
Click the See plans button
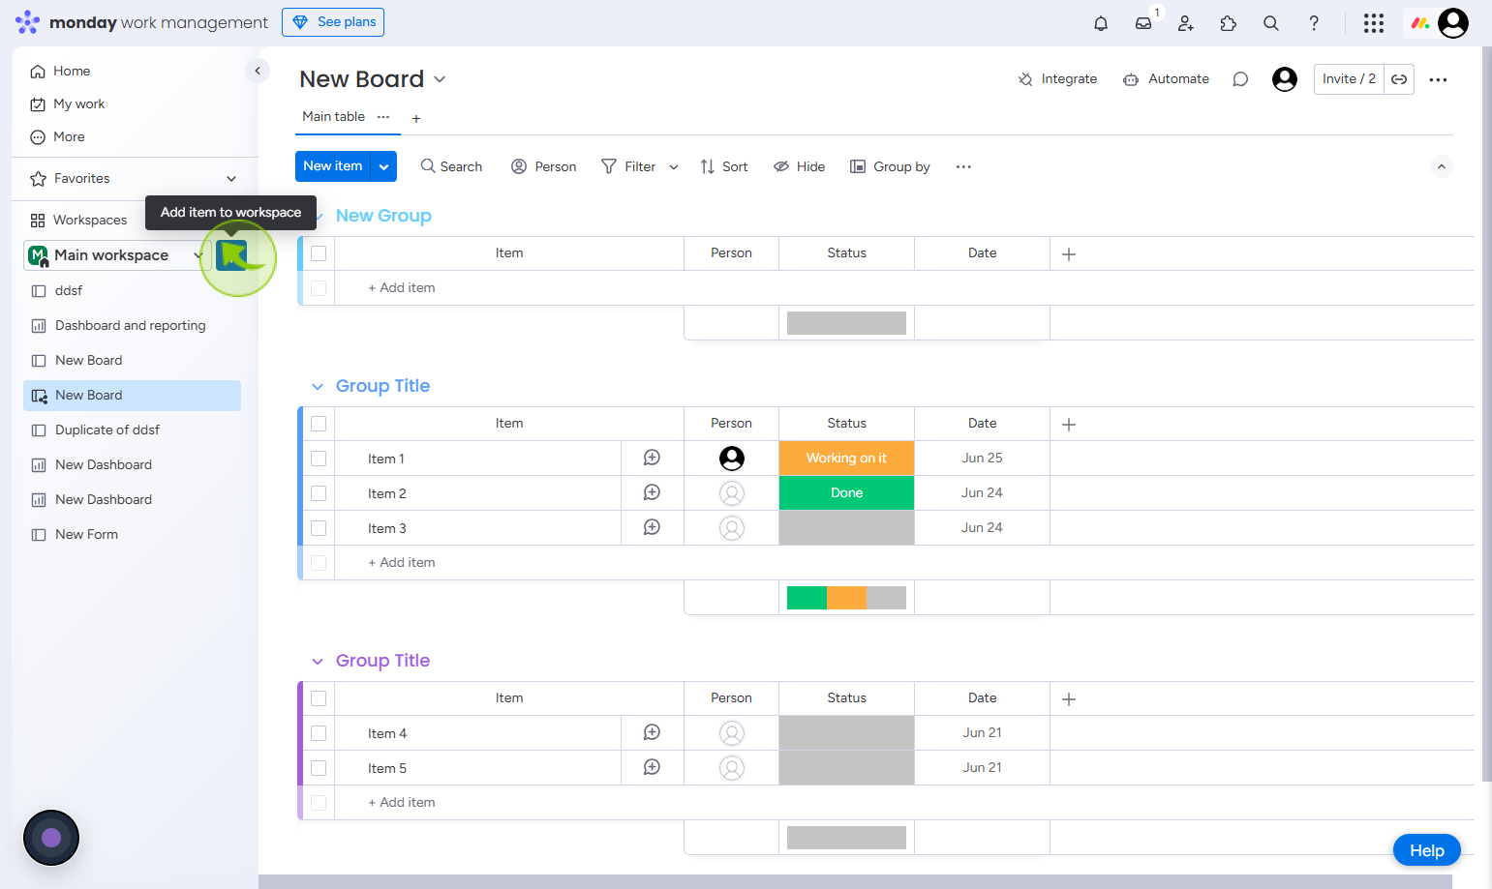[333, 22]
